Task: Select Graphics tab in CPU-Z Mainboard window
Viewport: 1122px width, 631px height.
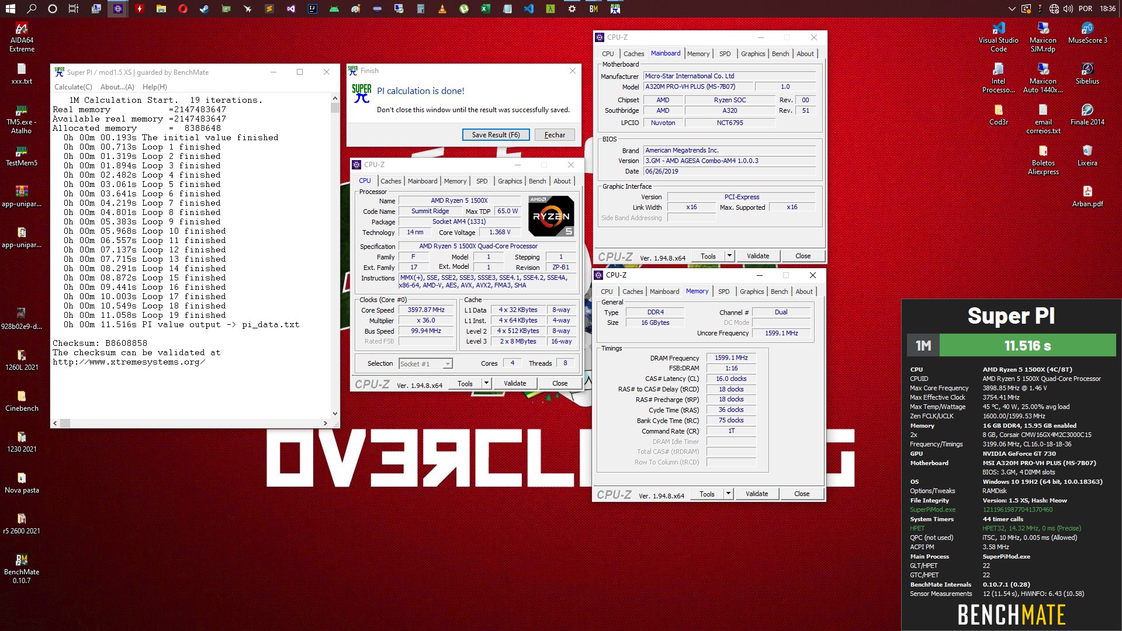Action: 753,54
